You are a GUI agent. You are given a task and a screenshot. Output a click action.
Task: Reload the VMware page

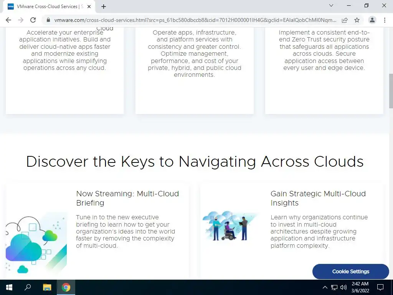33,20
